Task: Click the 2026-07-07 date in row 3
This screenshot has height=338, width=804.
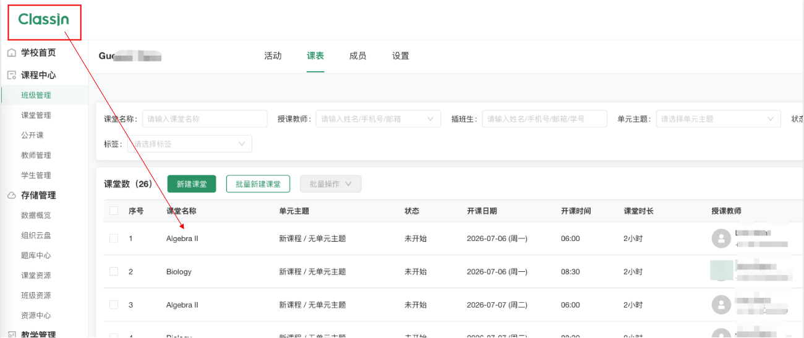Action: point(497,305)
